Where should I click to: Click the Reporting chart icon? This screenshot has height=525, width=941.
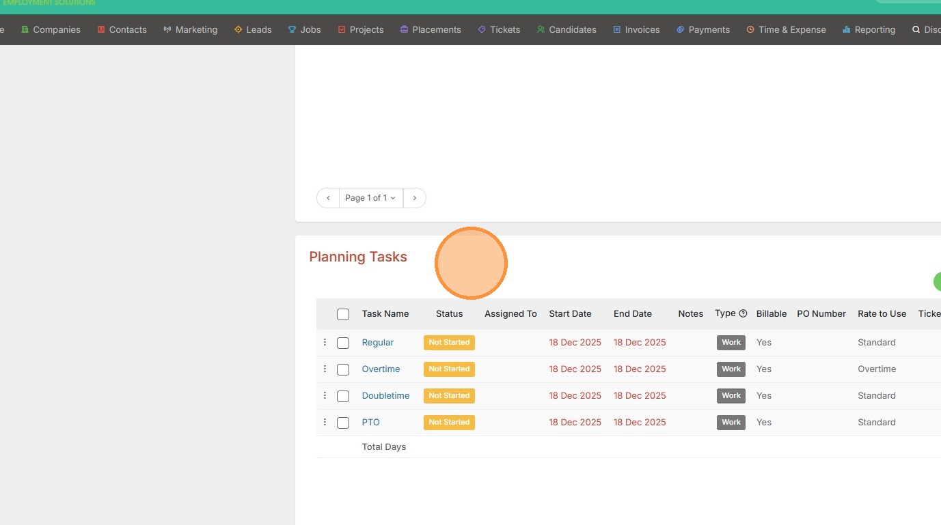[847, 29]
